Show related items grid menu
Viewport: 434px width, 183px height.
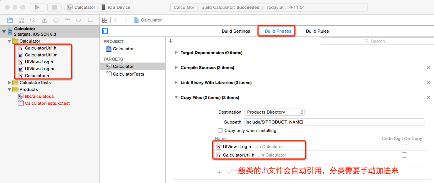coord(105,20)
